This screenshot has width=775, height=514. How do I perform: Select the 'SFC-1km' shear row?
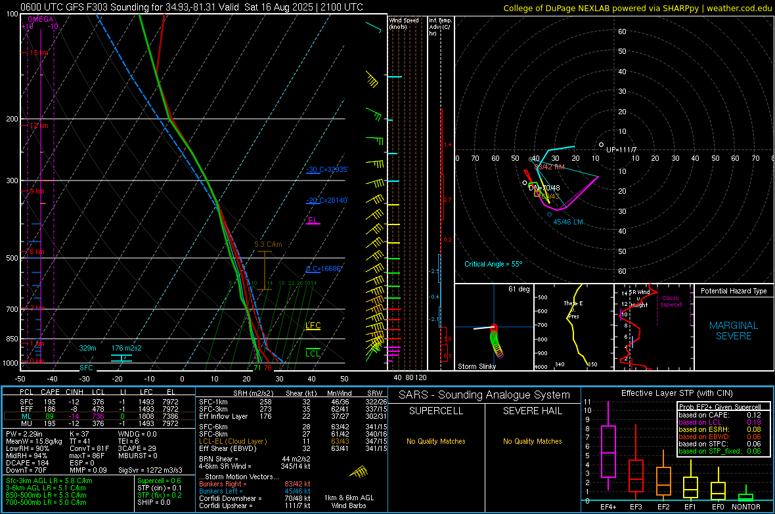(292, 402)
